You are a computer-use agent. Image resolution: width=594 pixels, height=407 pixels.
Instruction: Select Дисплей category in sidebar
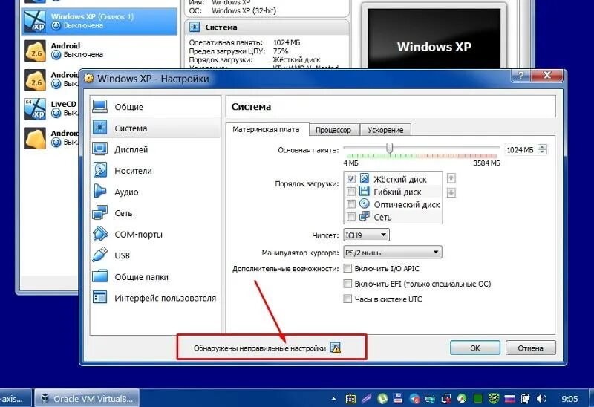coord(155,149)
